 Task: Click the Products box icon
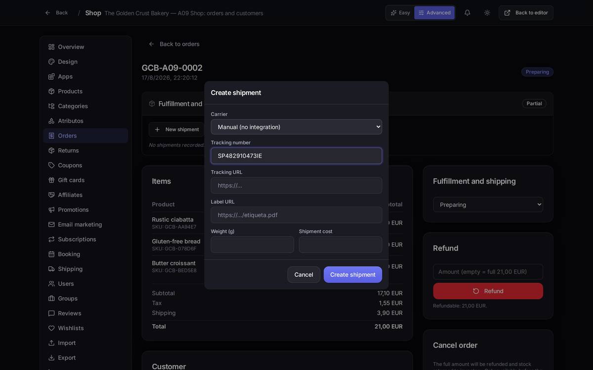coord(51,91)
